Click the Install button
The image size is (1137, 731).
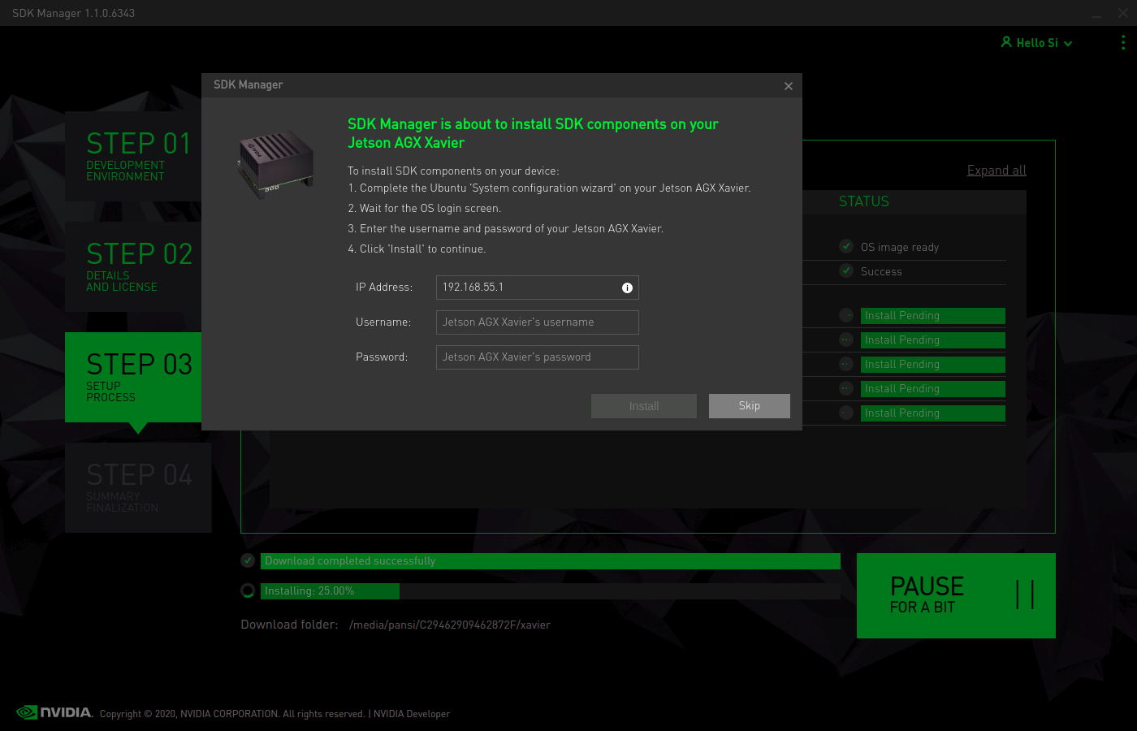tap(644, 406)
